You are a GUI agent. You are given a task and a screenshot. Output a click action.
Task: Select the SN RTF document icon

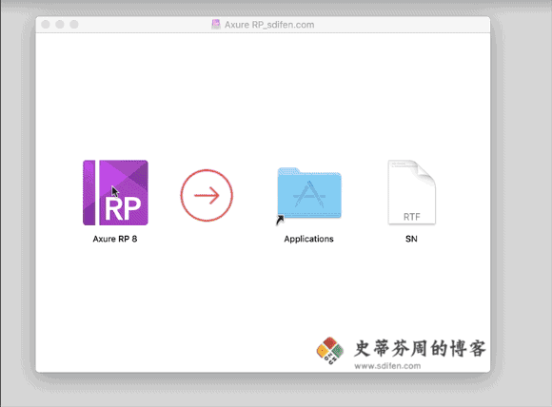pyautogui.click(x=411, y=192)
